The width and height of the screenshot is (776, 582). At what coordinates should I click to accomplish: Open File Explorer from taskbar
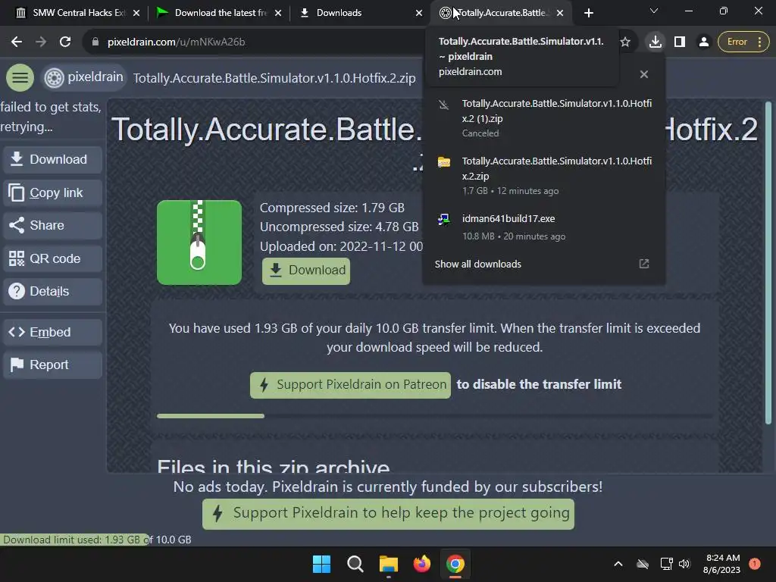pyautogui.click(x=389, y=564)
